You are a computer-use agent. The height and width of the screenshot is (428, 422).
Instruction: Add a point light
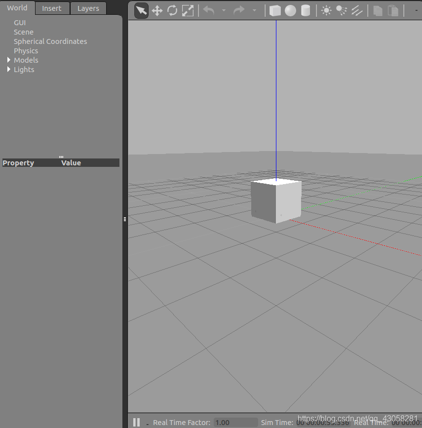[326, 11]
